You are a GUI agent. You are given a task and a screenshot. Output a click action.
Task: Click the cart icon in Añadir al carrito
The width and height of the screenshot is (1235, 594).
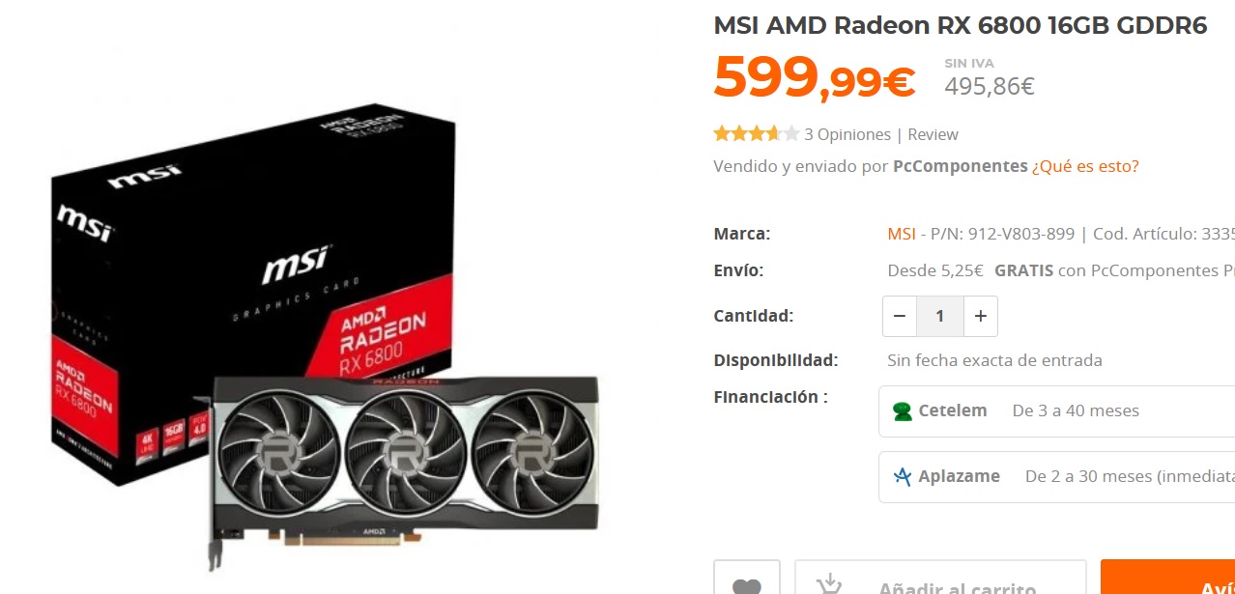point(829,583)
